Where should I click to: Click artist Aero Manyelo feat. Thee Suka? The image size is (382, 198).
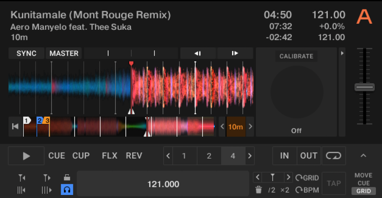(x=71, y=27)
